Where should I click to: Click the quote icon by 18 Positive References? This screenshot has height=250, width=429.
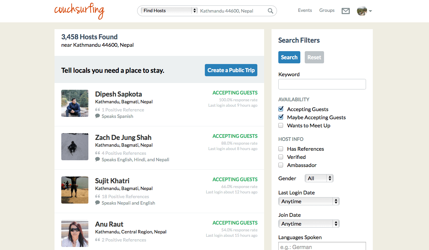(98, 196)
